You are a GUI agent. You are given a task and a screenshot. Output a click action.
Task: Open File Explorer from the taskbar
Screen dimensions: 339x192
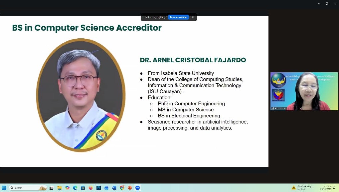click(60, 188)
